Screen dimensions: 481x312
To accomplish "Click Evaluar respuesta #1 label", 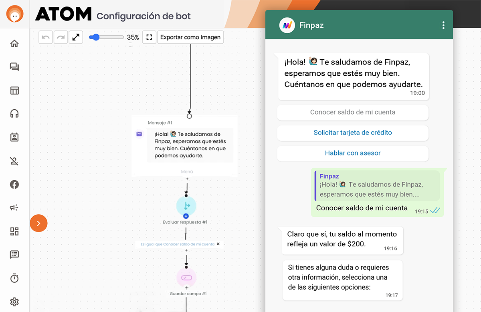I will (185, 222).
